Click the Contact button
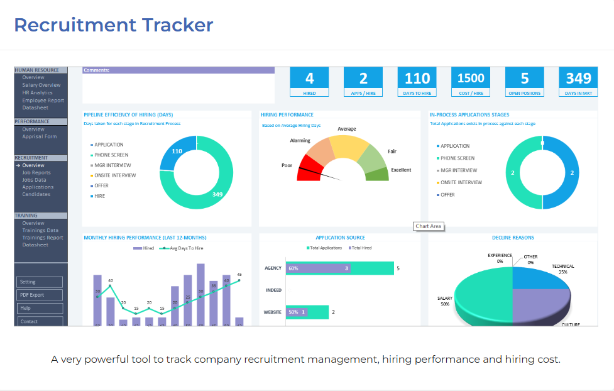 pyautogui.click(x=39, y=321)
